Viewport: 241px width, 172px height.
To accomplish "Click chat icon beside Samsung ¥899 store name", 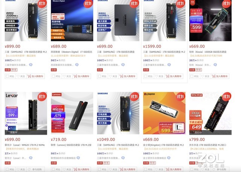I will click(x=31, y=64).
